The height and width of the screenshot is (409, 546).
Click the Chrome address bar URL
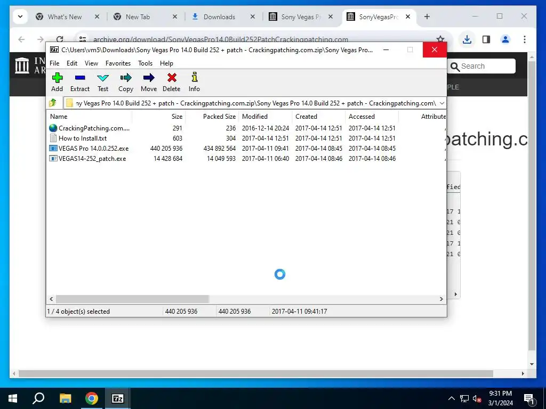point(220,39)
